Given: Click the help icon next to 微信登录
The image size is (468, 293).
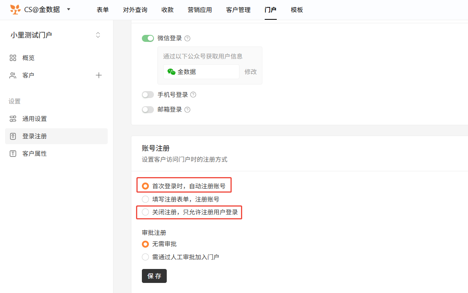Looking at the screenshot, I should pos(187,38).
